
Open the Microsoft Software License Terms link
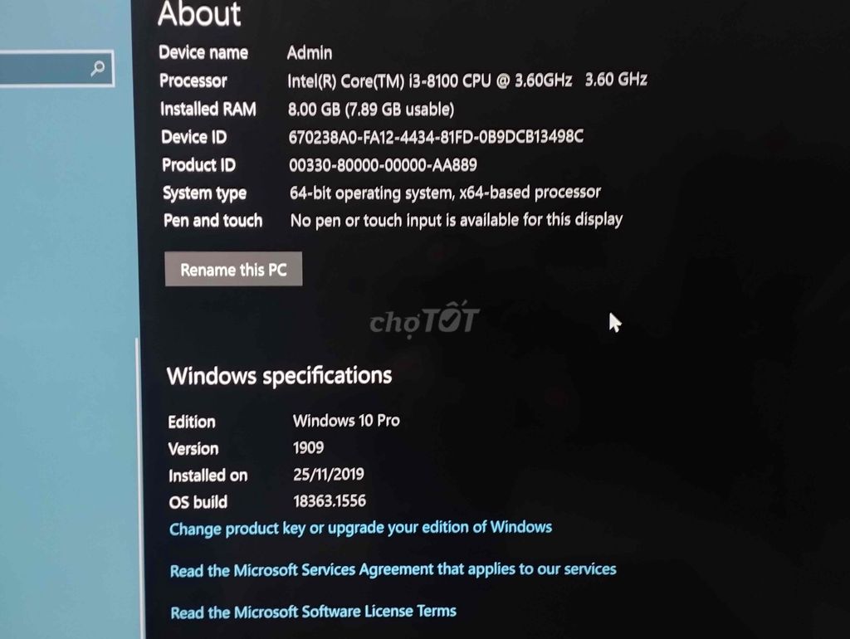tap(313, 612)
